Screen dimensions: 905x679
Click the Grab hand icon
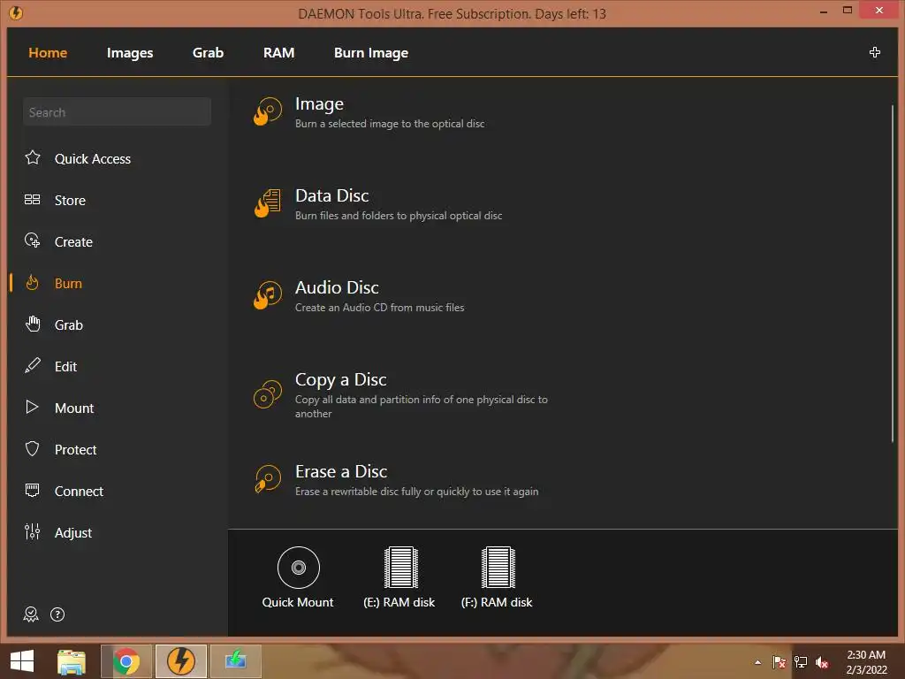(33, 324)
